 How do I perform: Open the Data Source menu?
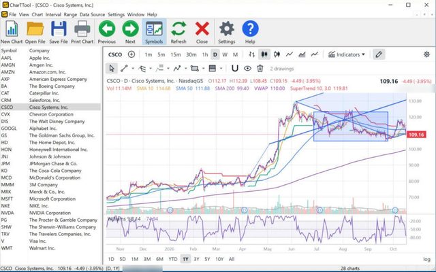pos(92,14)
